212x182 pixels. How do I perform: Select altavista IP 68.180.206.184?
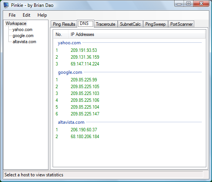pos(85,137)
